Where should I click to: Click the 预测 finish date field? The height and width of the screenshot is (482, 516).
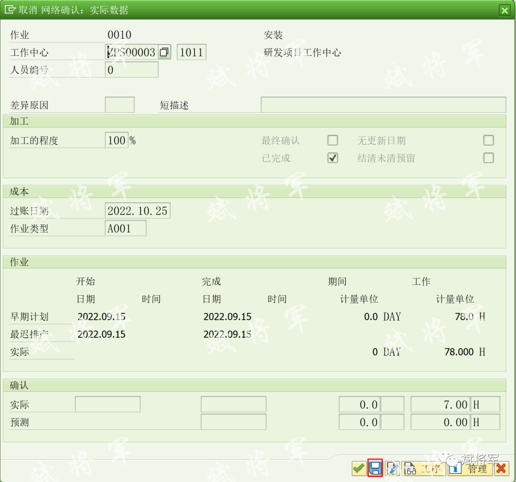234,422
